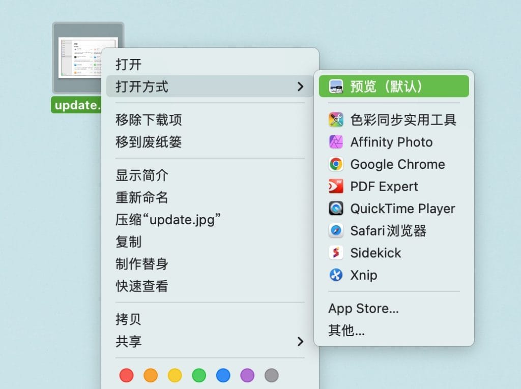Open the 打开方式 menu entry
The image size is (521, 389).
pos(210,86)
